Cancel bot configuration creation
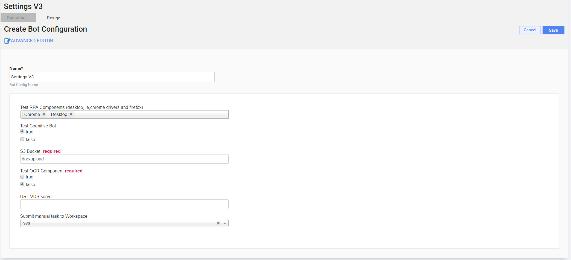The width and height of the screenshot is (571, 260). tap(530, 30)
